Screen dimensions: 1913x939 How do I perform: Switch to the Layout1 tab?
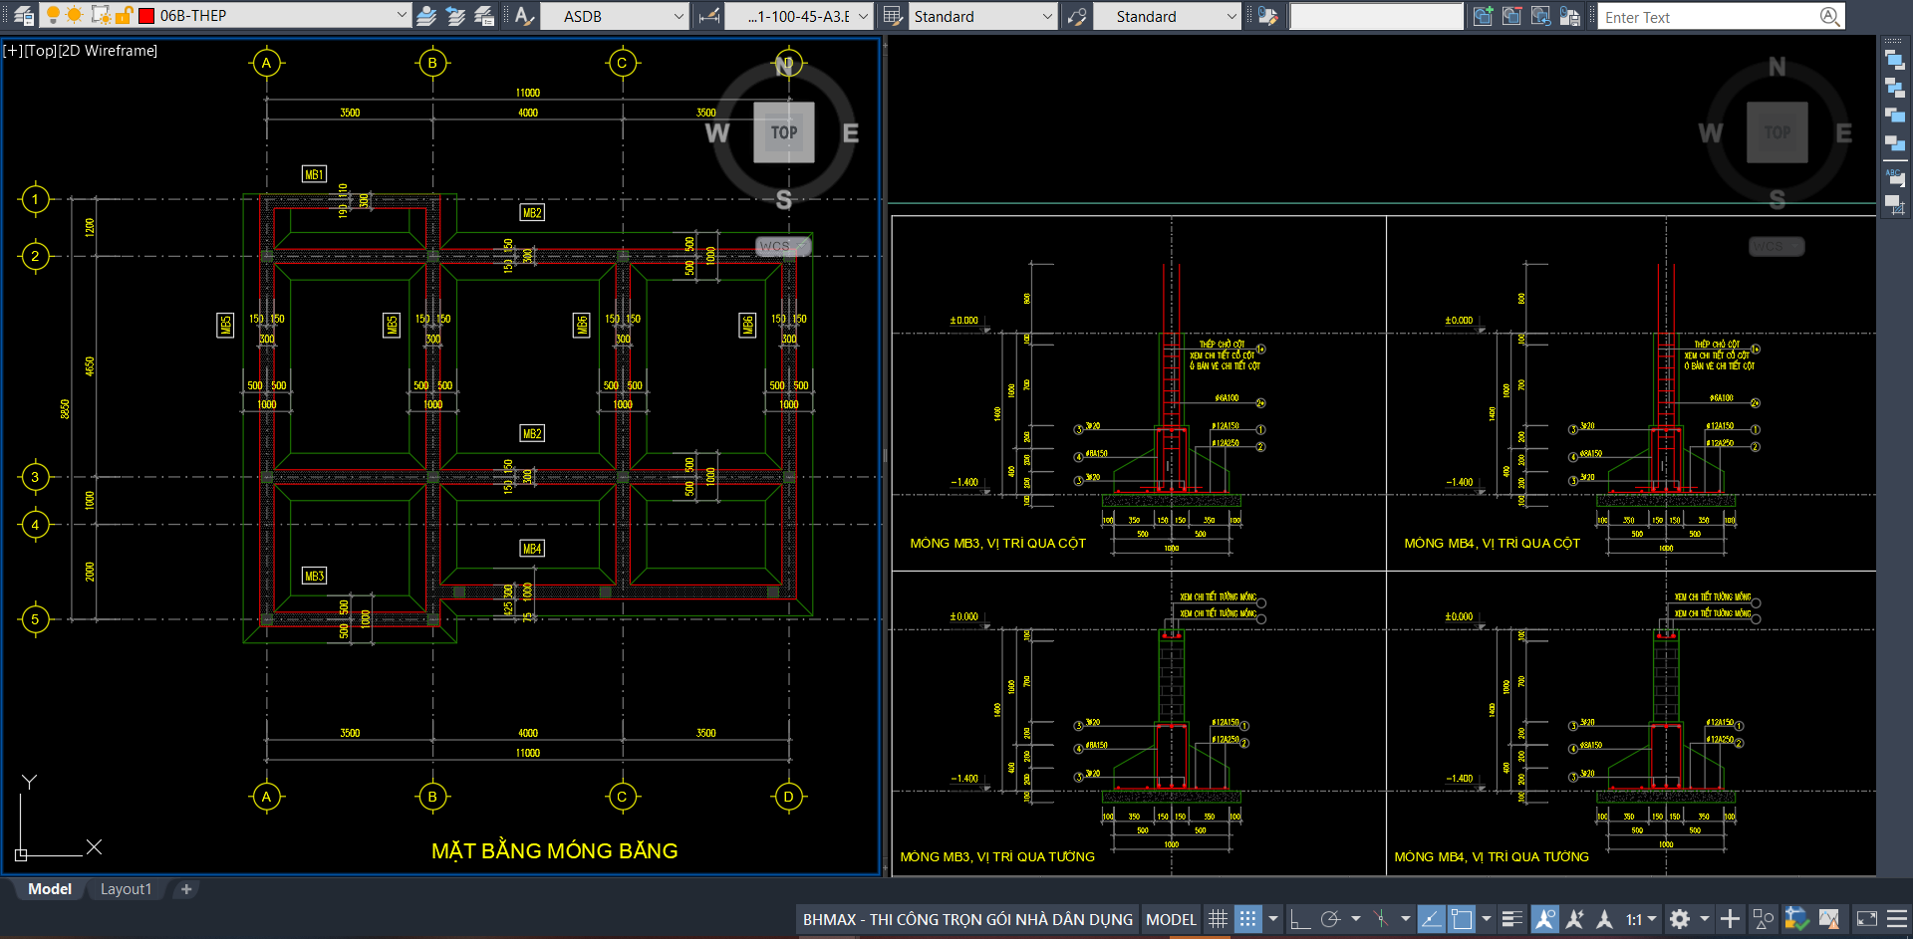click(126, 889)
